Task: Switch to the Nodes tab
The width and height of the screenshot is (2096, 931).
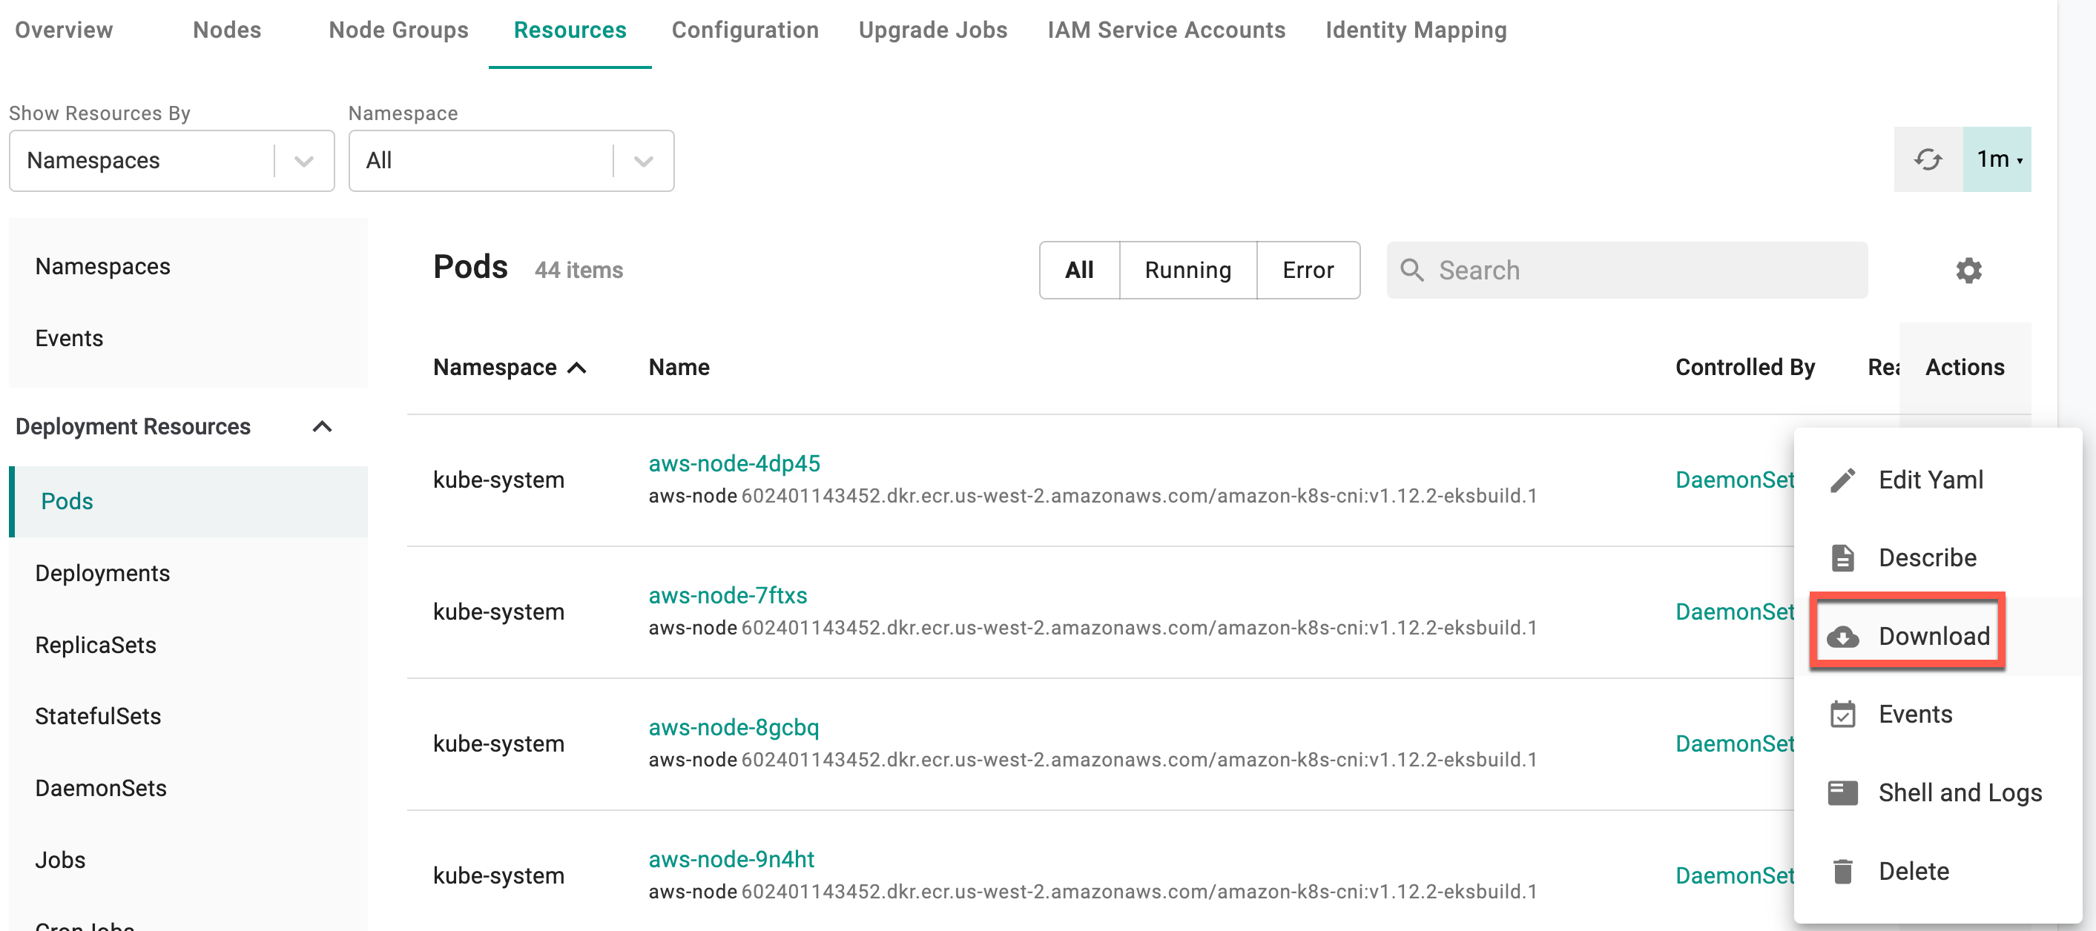Action: (227, 30)
